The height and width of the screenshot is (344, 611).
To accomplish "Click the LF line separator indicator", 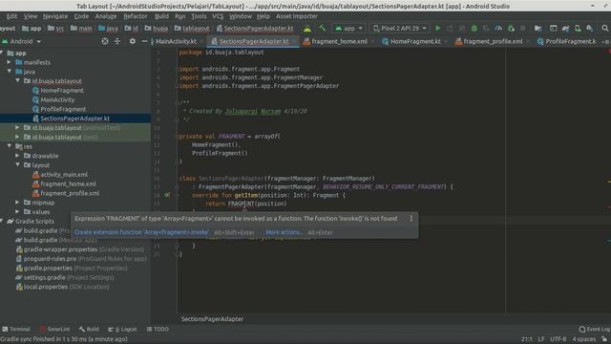I will click(x=541, y=339).
